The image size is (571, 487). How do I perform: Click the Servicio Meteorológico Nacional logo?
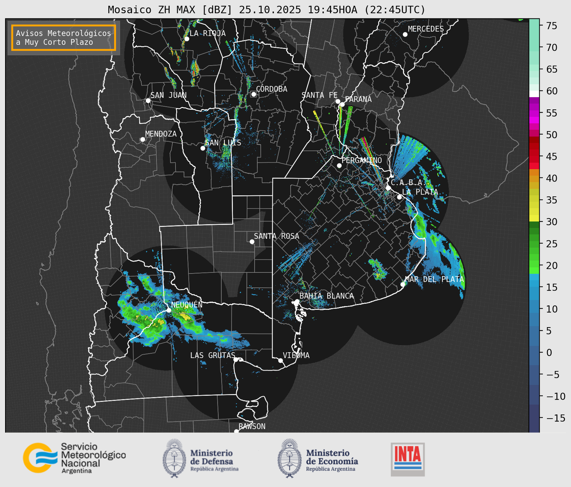point(74,458)
